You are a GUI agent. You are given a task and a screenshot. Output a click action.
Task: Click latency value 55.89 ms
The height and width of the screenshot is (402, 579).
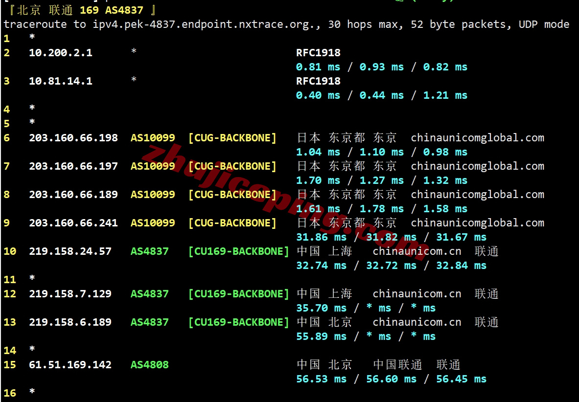[x=321, y=337]
